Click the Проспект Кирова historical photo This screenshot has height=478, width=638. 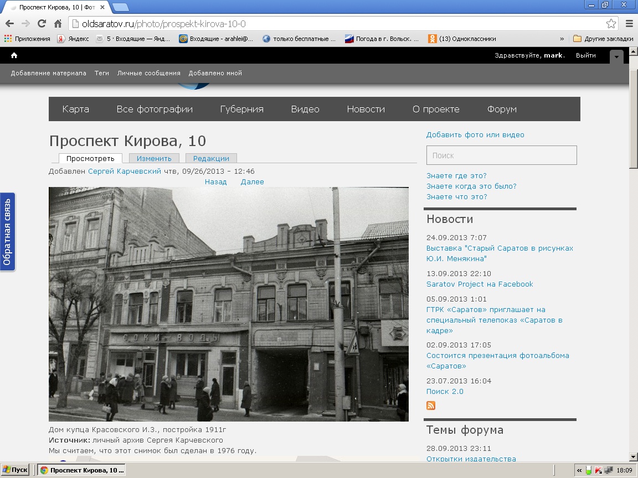pyautogui.click(x=229, y=304)
